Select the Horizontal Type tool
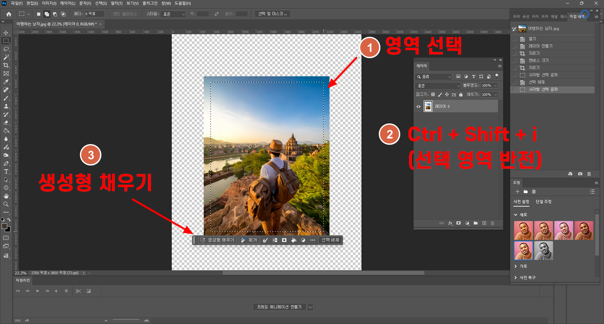Image resolution: width=604 pixels, height=324 pixels. coord(6,171)
